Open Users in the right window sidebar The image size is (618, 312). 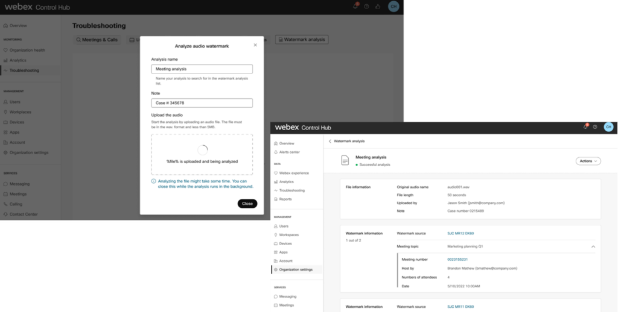(281, 226)
